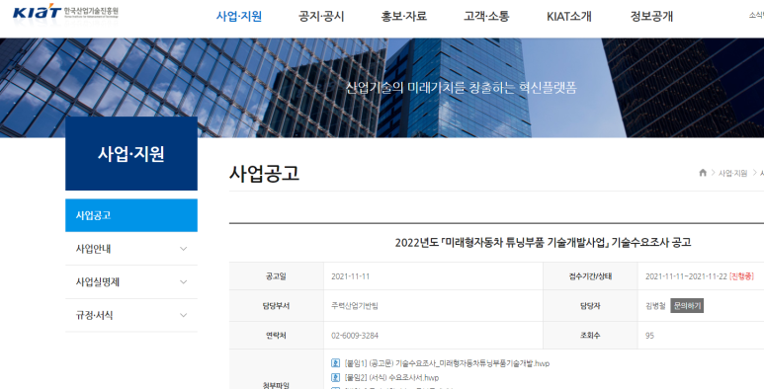
Task: Click the home breadcrumb icon
Action: [703, 173]
